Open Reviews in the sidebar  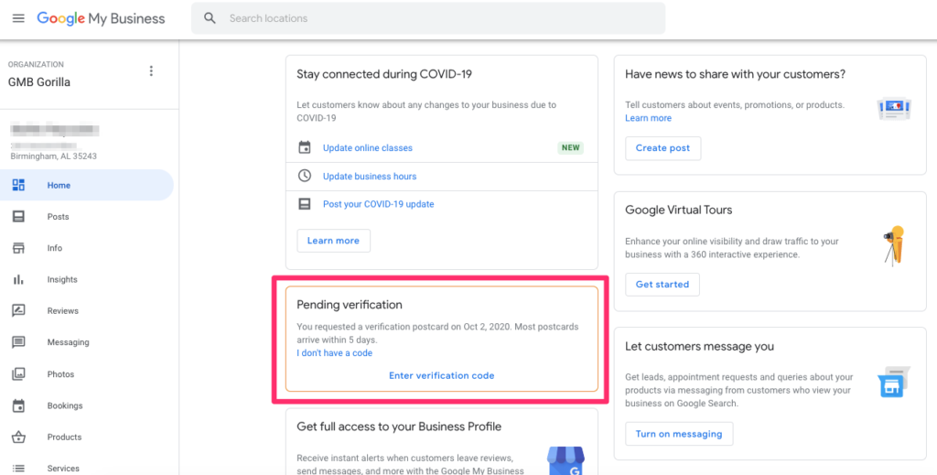63,310
